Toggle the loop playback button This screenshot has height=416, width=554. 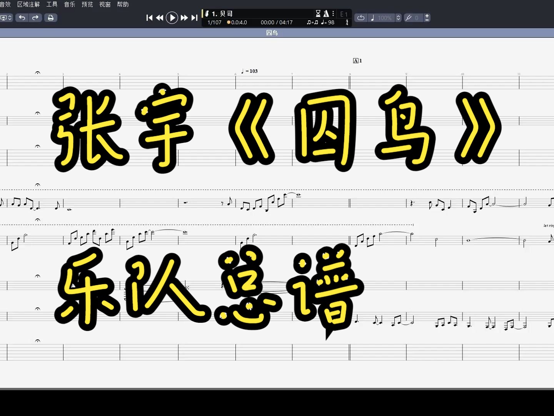(x=361, y=18)
